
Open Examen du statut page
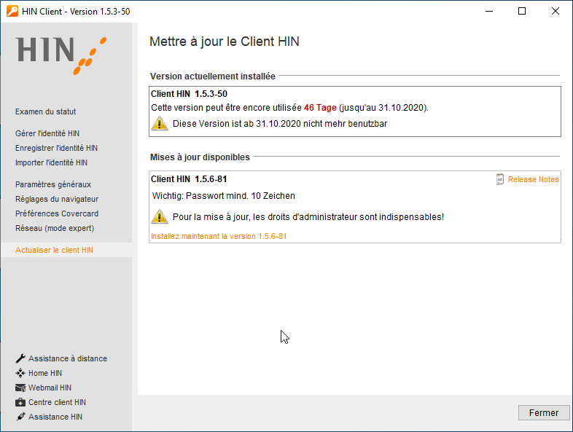46,111
